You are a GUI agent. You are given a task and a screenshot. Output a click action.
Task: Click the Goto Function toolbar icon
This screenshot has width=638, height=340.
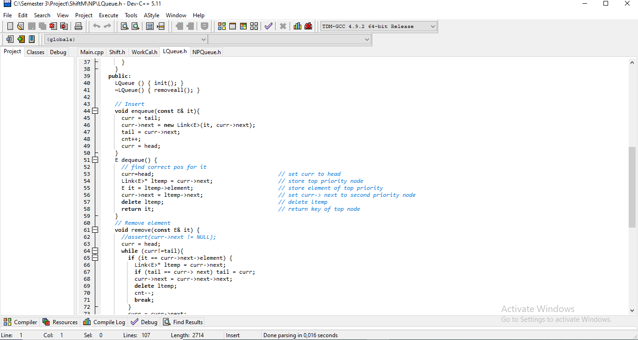[x=150, y=26]
